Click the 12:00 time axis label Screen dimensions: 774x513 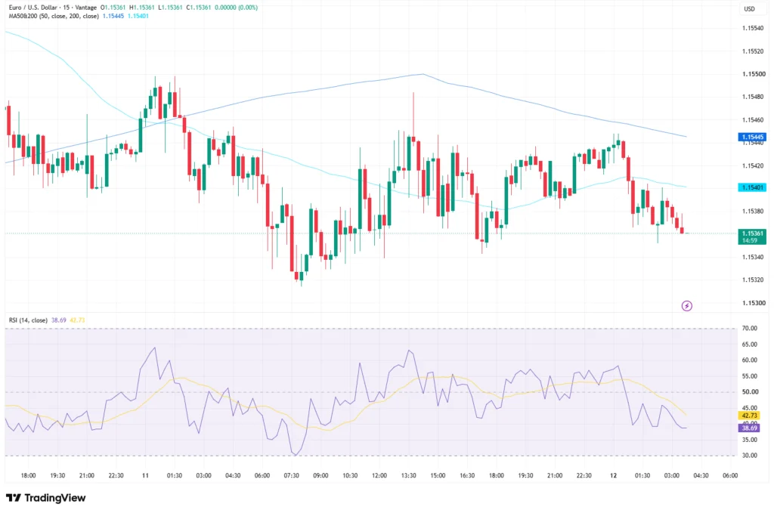379,475
